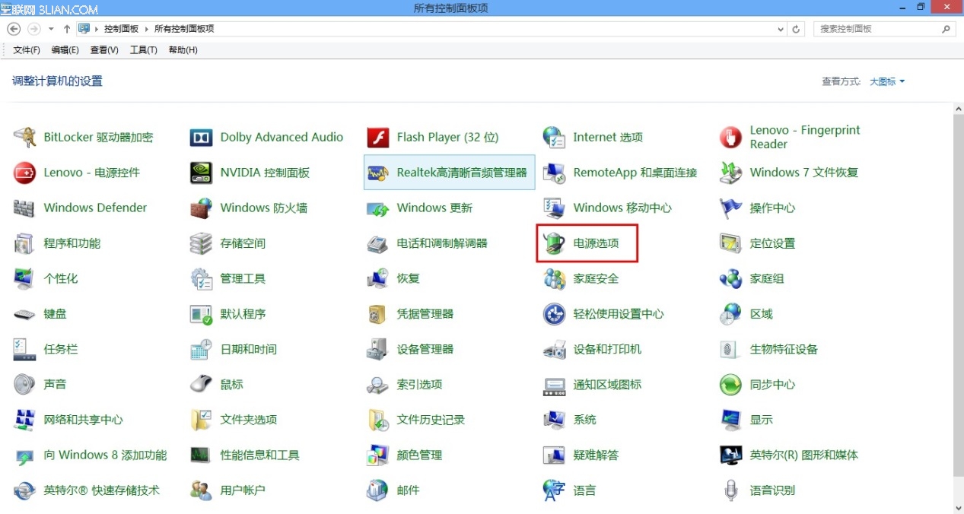The width and height of the screenshot is (964, 514).
Task: Open the 轻松使用设置中心 link
Action: (x=619, y=314)
